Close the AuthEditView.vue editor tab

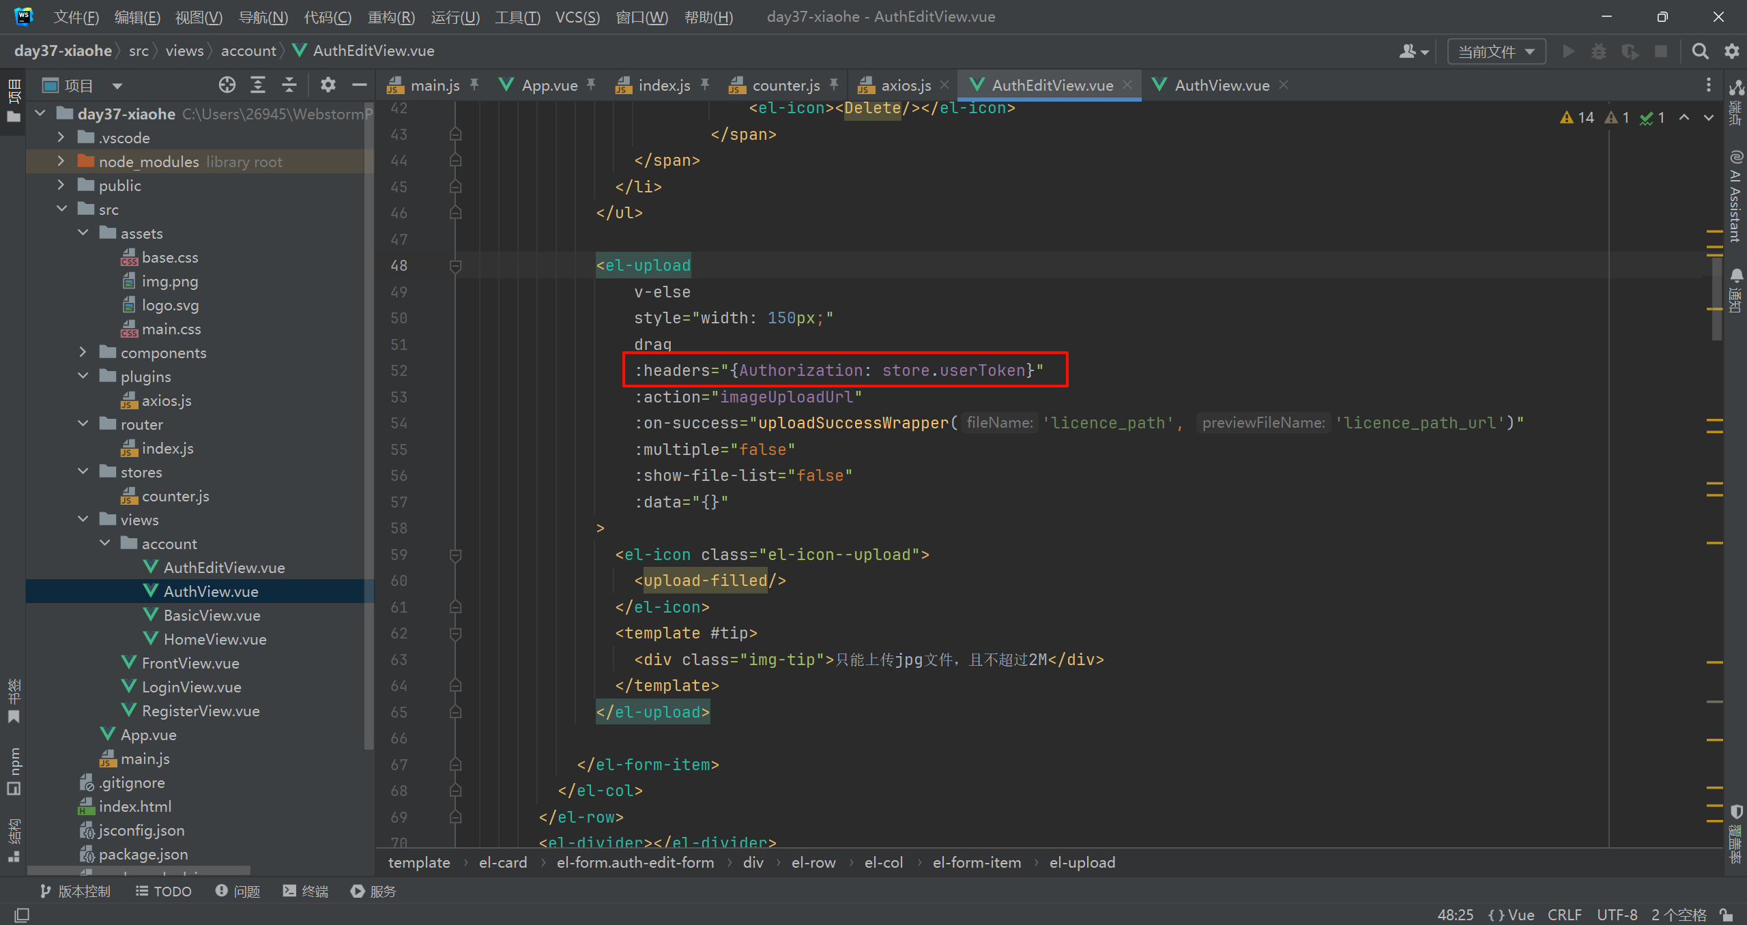[1127, 85]
